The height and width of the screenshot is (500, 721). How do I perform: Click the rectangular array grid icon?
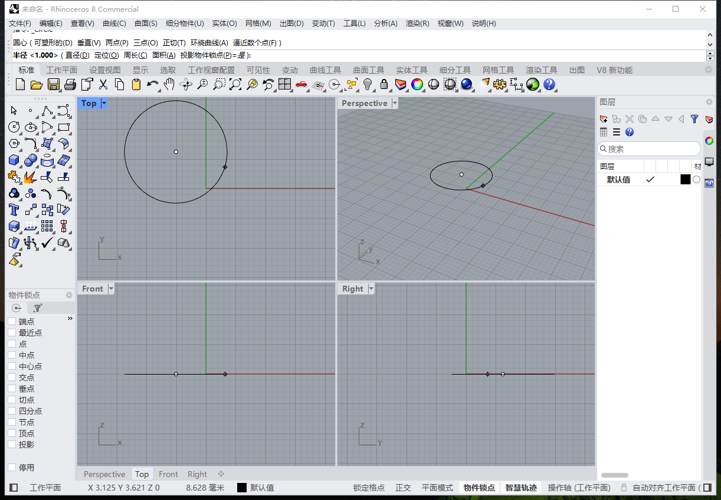coord(47,226)
